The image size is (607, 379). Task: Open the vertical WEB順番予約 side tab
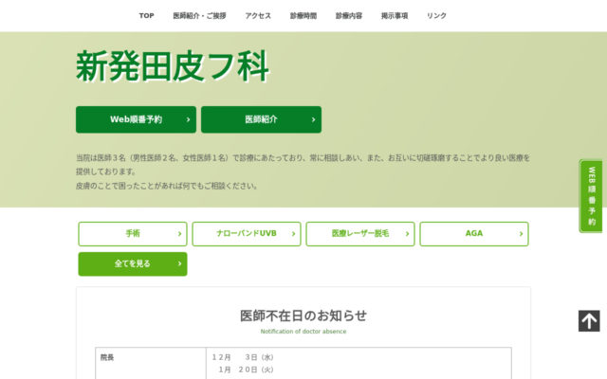pyautogui.click(x=591, y=196)
